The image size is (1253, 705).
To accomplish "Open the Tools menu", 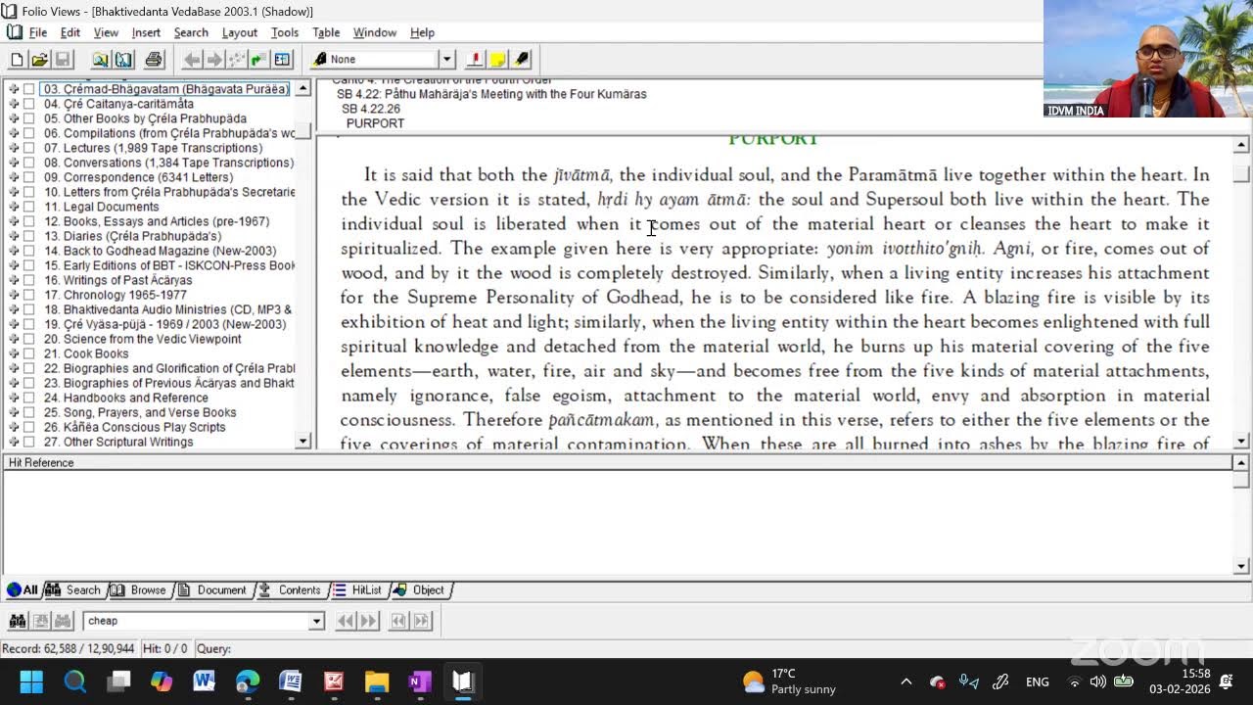I will (285, 32).
